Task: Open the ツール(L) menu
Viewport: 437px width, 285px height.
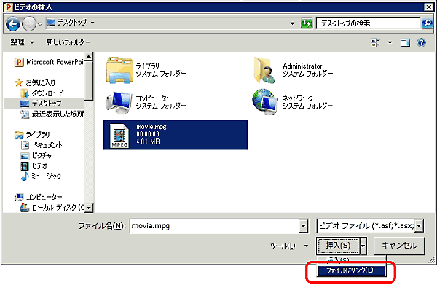Action: [289, 246]
